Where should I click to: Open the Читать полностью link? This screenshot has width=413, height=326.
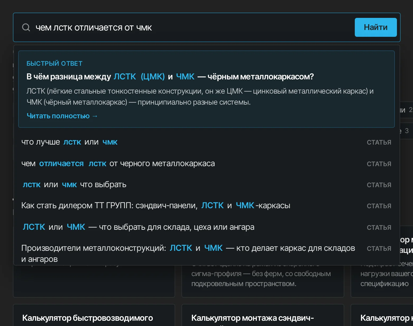coord(62,116)
